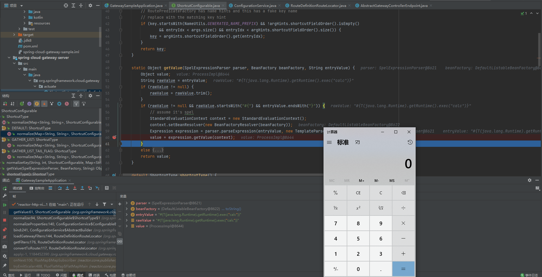Toggle Show Lambdas filter in Structure panel
The width and height of the screenshot is (542, 277).
(x=67, y=104)
